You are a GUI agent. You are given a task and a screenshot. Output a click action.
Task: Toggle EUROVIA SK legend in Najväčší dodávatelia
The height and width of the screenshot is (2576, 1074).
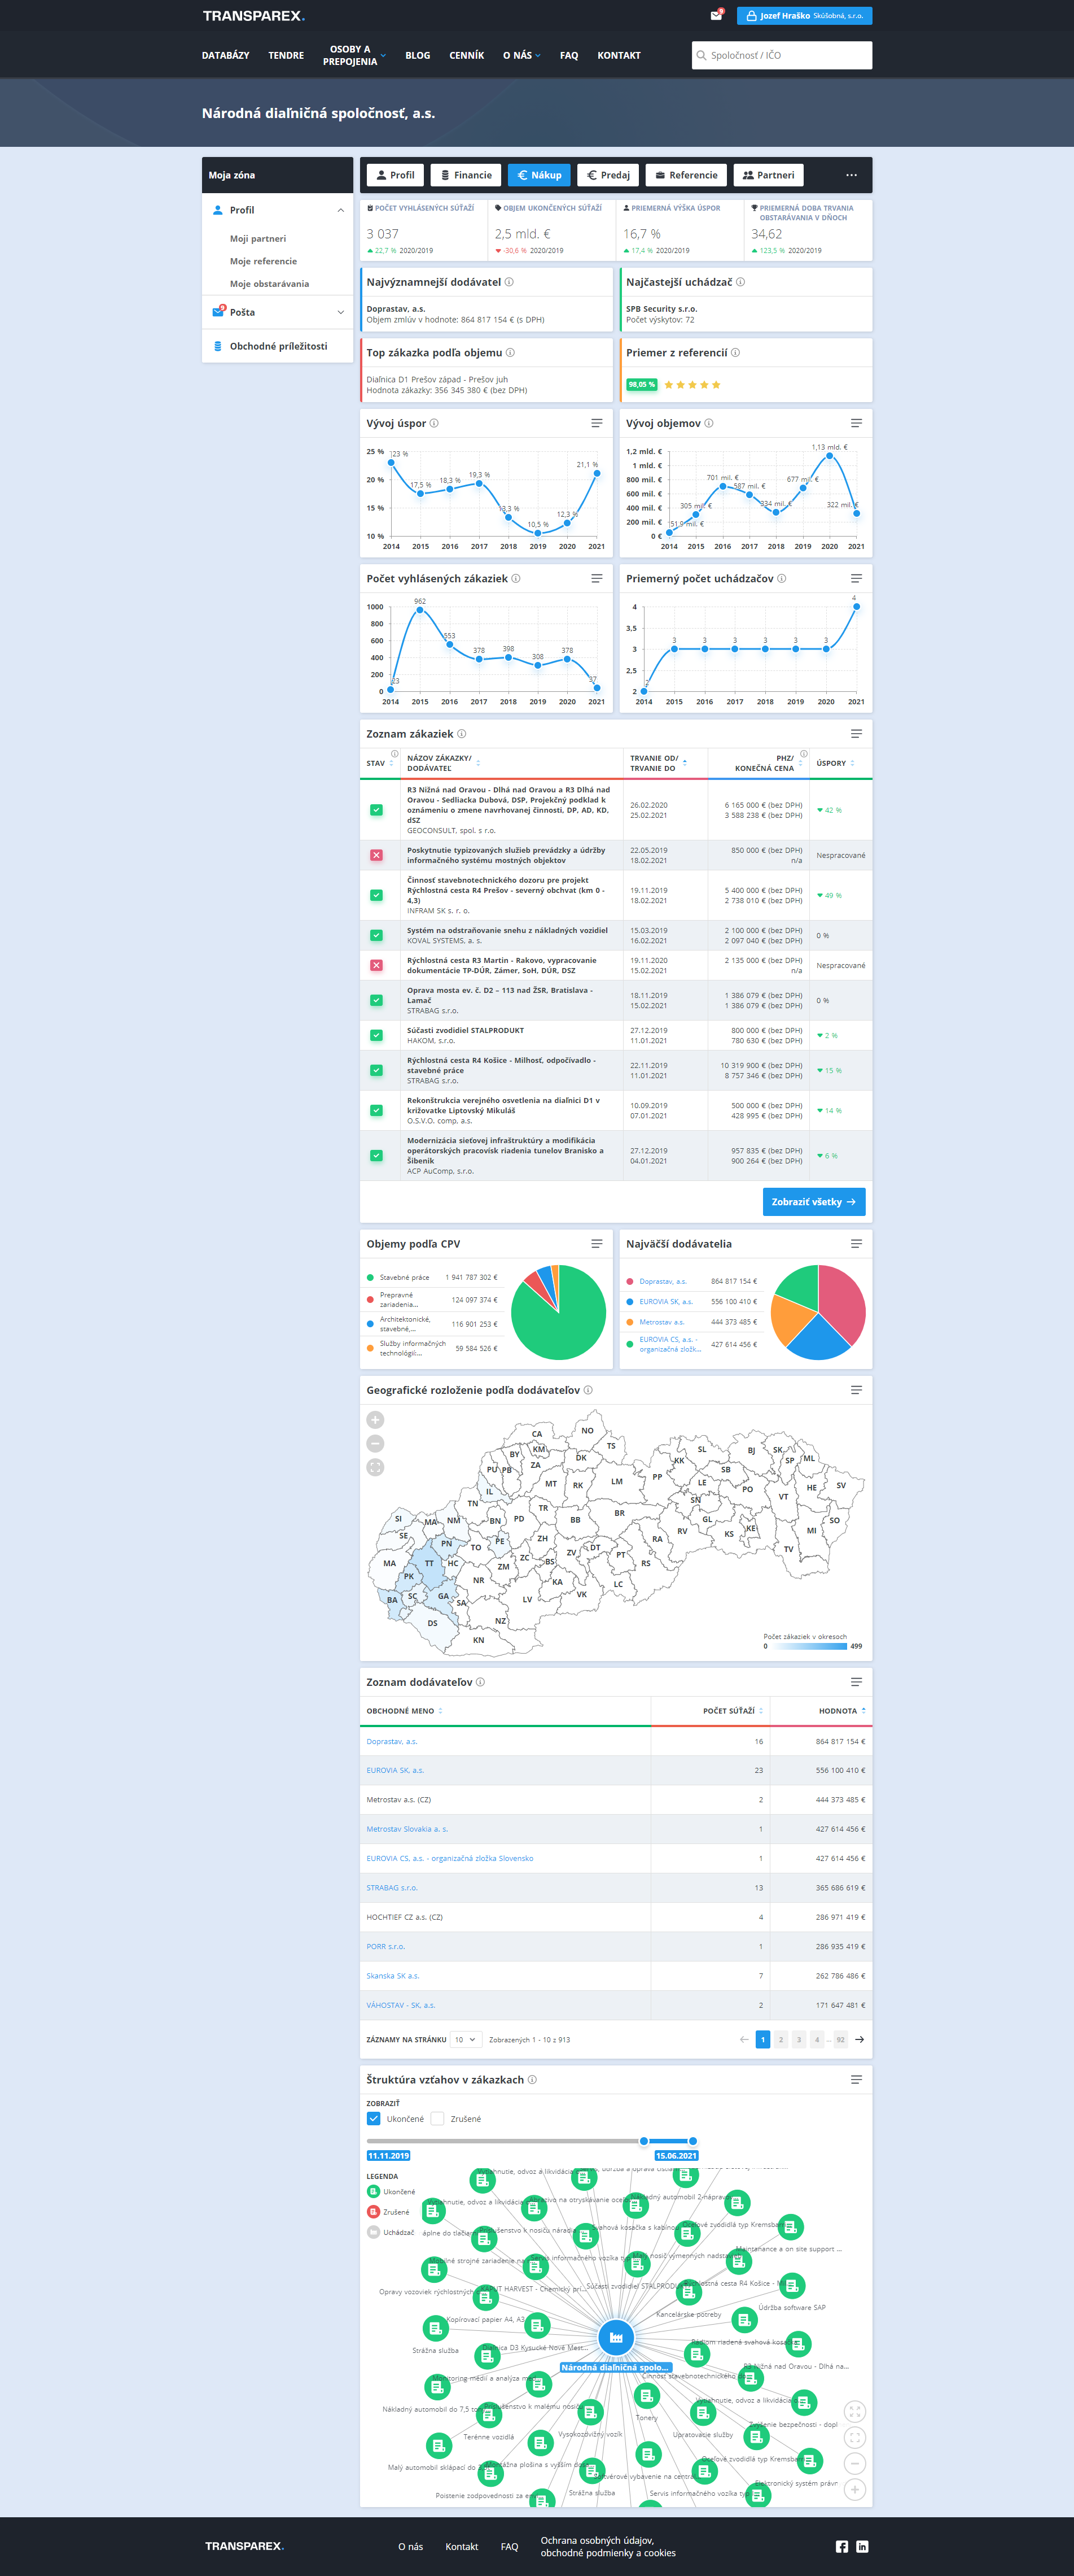tap(659, 1301)
